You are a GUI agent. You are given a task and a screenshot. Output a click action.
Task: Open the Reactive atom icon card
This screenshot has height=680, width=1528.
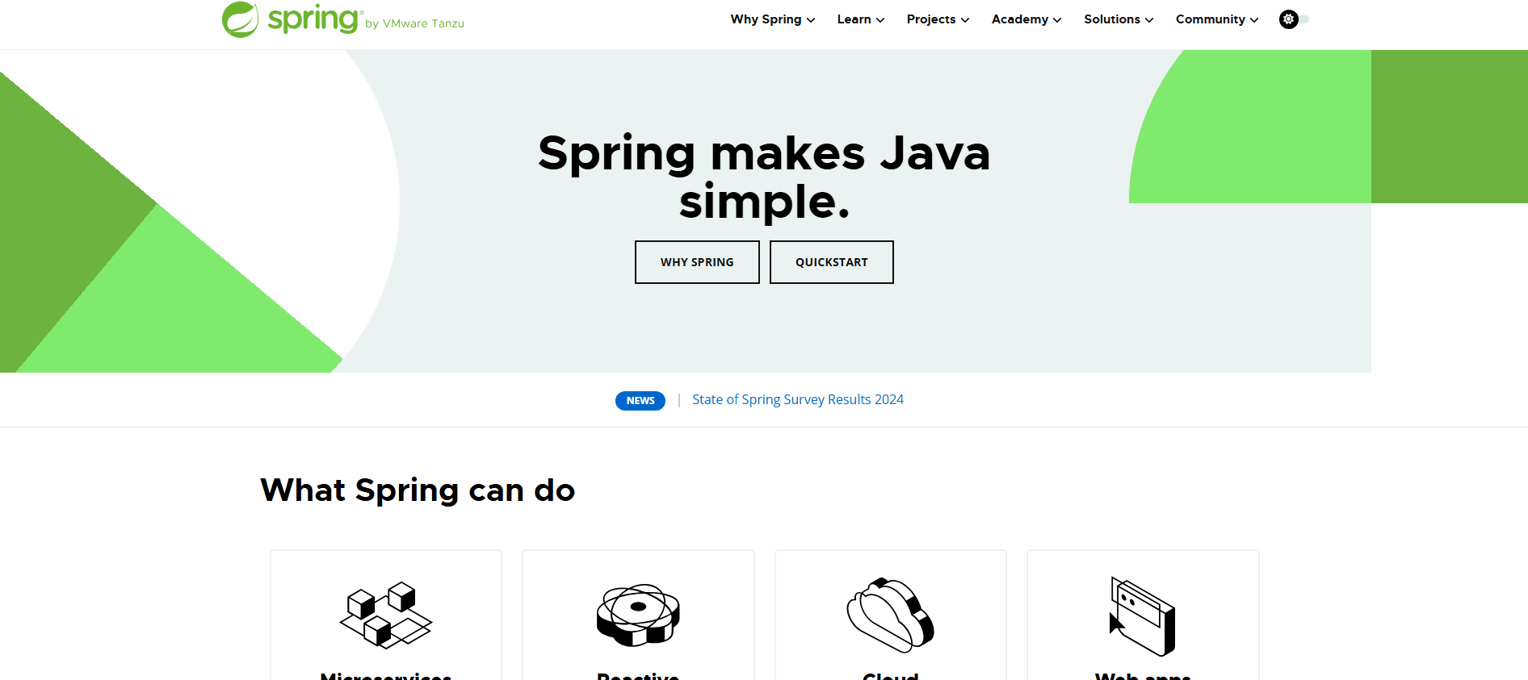click(x=638, y=615)
